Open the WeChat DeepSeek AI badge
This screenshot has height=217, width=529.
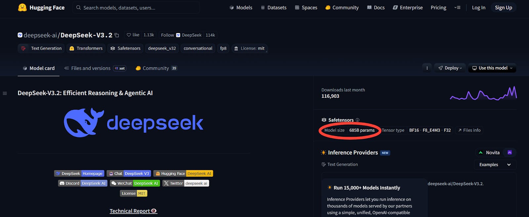135,183
